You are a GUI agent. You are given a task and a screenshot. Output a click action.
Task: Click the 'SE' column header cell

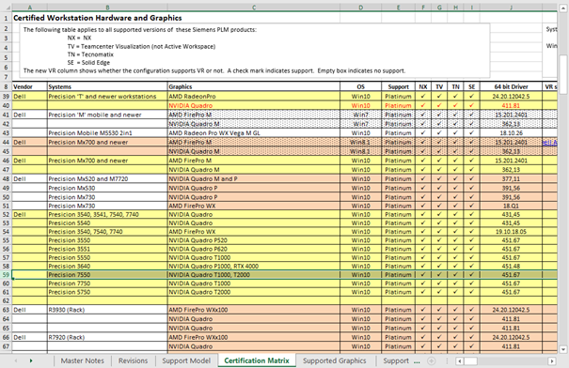click(472, 86)
